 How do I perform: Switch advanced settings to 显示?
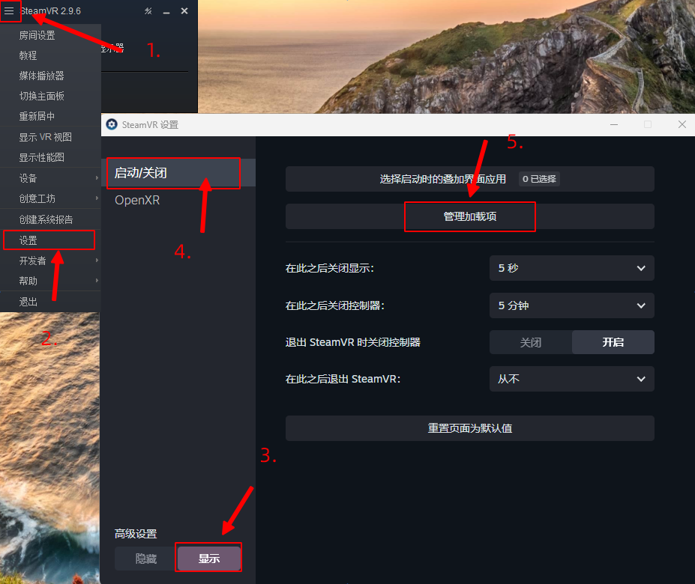pyautogui.click(x=209, y=559)
